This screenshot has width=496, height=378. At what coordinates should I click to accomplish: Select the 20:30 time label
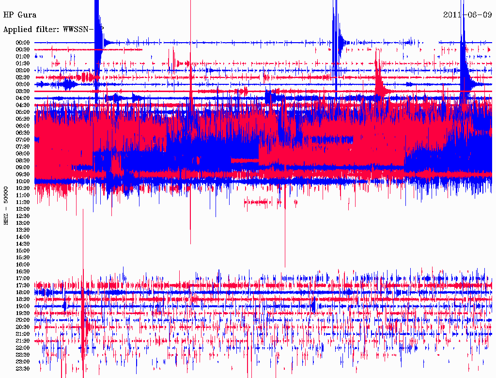pyautogui.click(x=23, y=327)
